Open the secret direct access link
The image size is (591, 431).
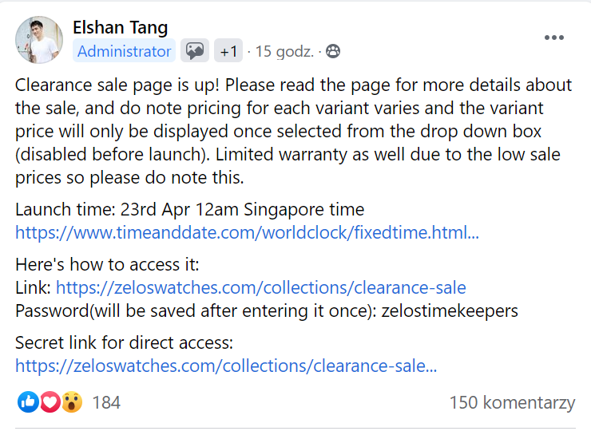click(x=226, y=366)
